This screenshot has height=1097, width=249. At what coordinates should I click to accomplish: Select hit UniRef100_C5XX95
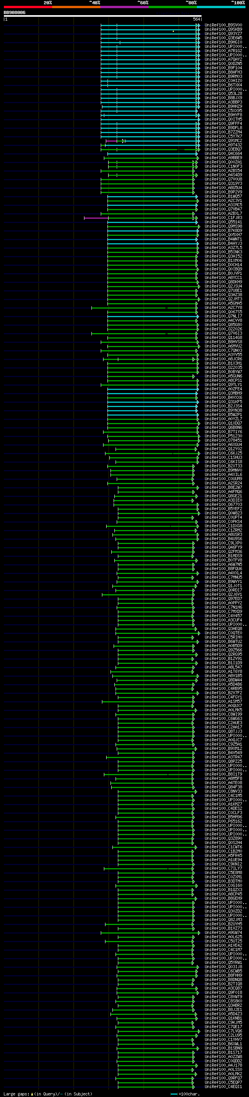pos(223,111)
